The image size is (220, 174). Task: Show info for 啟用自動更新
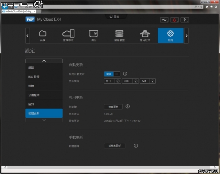pyautogui.click(x=125, y=74)
